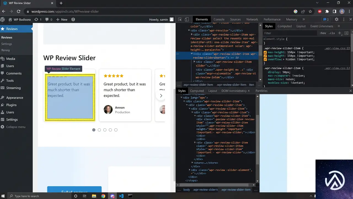Viewport: 353px width, 199px height.
Task: Select the first slider pagination dot
Action: pyautogui.click(x=94, y=130)
